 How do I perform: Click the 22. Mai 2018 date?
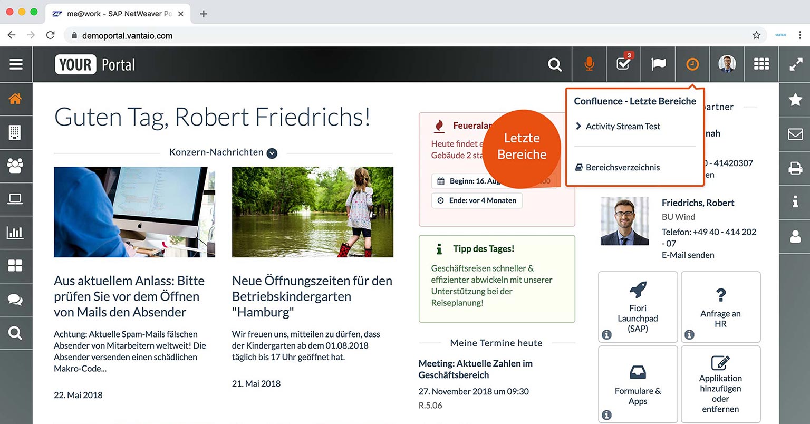point(78,395)
